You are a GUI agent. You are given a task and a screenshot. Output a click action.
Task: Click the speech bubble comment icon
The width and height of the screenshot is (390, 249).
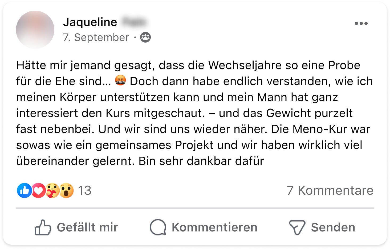[158, 227]
